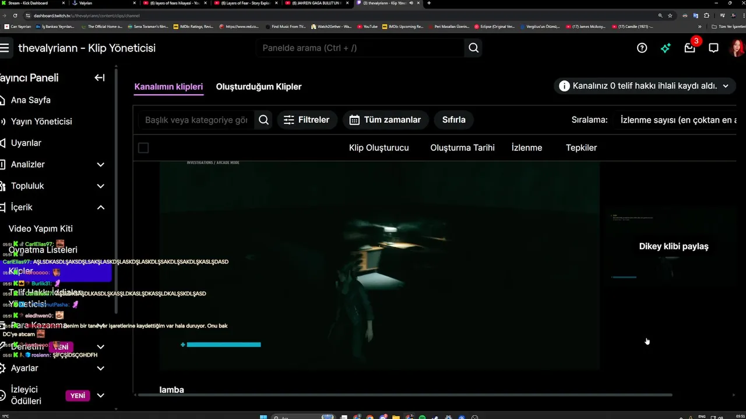Open the hamburger menu in the header

5,48
